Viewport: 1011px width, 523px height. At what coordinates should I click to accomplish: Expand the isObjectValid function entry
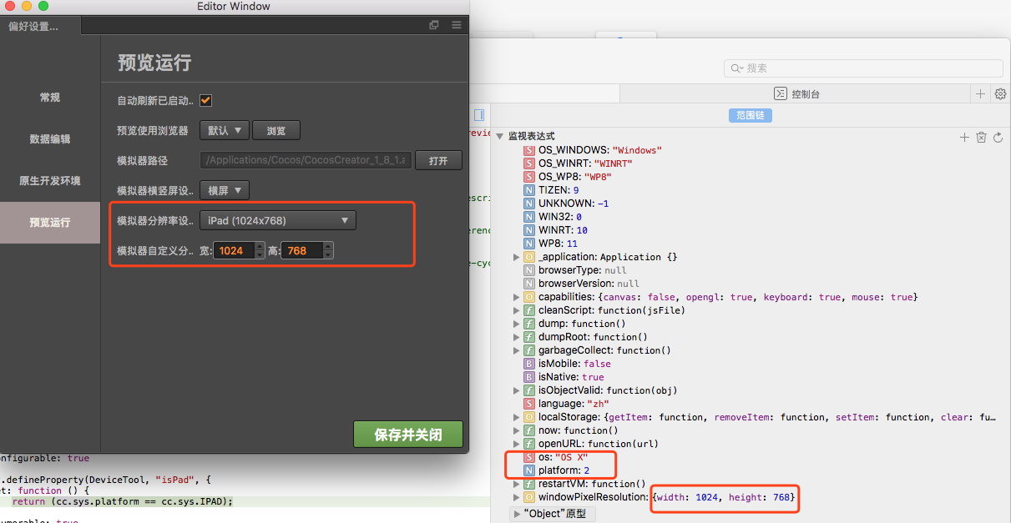click(517, 390)
